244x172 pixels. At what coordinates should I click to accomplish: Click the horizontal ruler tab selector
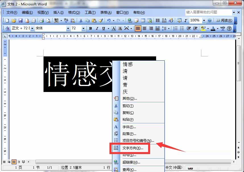[5, 36]
